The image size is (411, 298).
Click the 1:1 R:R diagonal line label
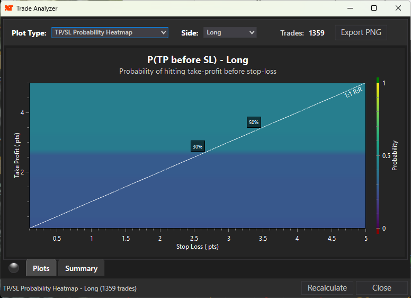[353, 92]
